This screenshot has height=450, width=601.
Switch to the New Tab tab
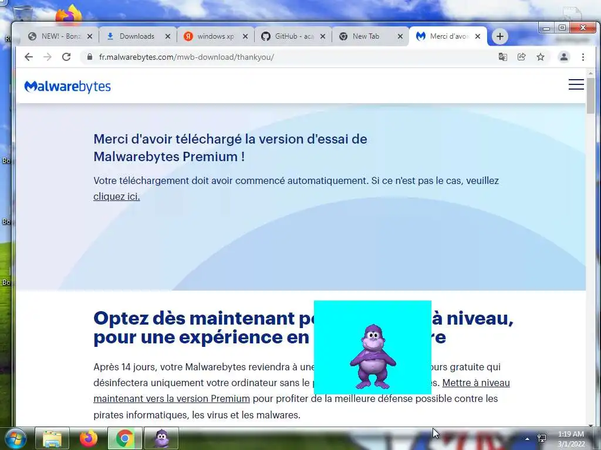(x=371, y=36)
